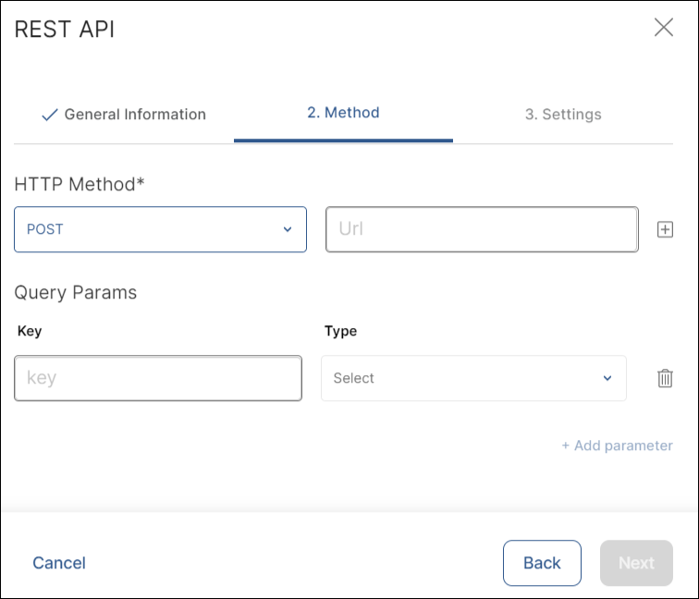The image size is (699, 599).
Task: Focus the Url input field
Action: (x=482, y=229)
